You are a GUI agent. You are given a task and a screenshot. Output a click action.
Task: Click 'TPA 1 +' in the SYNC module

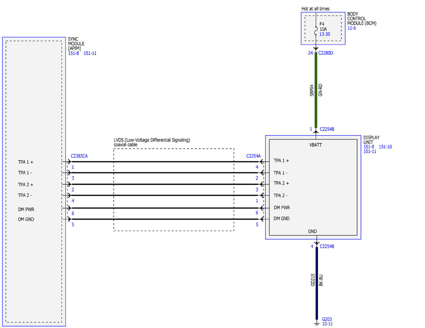pos(25,162)
